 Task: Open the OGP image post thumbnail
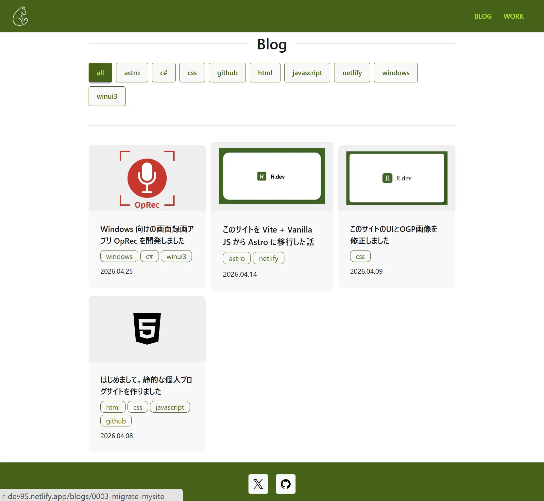(397, 178)
